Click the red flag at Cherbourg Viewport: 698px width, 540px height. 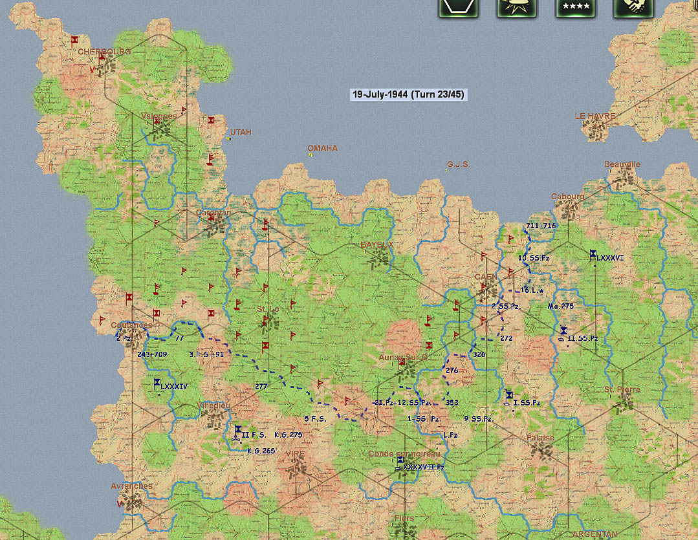[x=102, y=58]
